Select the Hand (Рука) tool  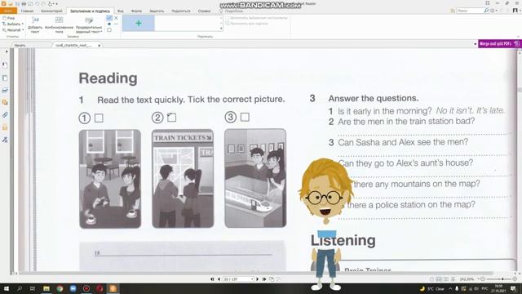(9, 18)
